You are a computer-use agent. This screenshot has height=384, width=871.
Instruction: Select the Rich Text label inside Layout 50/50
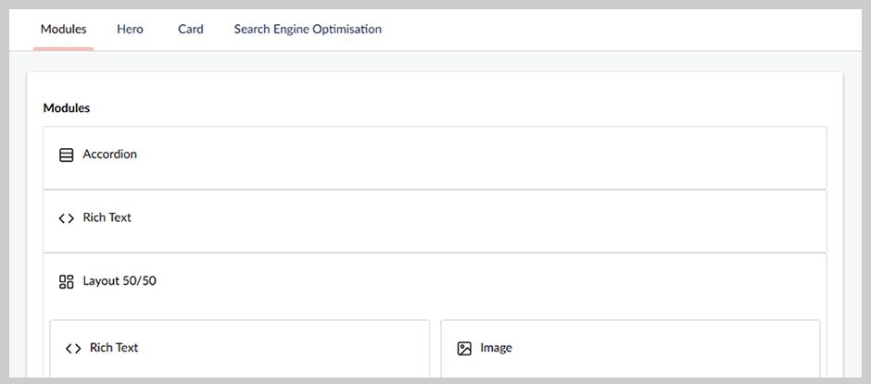[114, 348]
